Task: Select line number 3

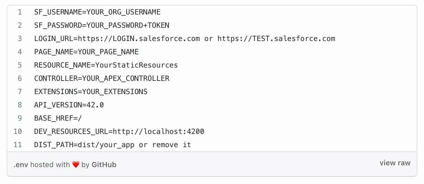Action: coord(20,39)
